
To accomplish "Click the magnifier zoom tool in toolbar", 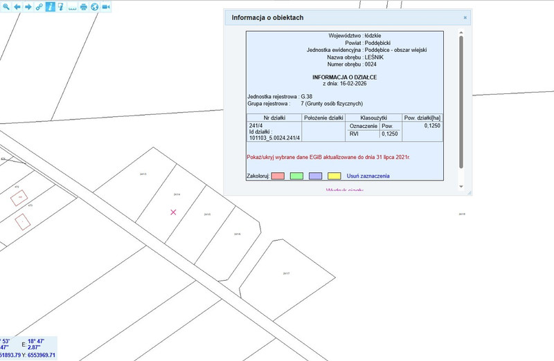I will pyautogui.click(x=5, y=6).
